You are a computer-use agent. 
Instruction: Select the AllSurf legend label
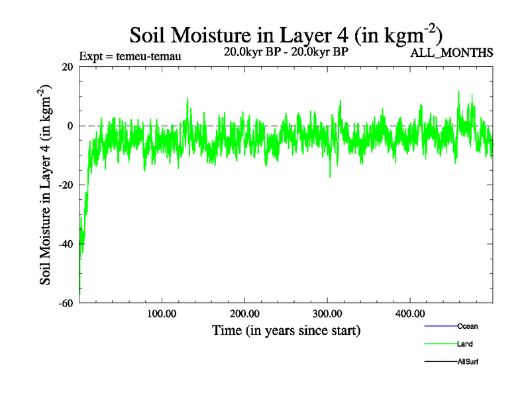[x=468, y=363]
